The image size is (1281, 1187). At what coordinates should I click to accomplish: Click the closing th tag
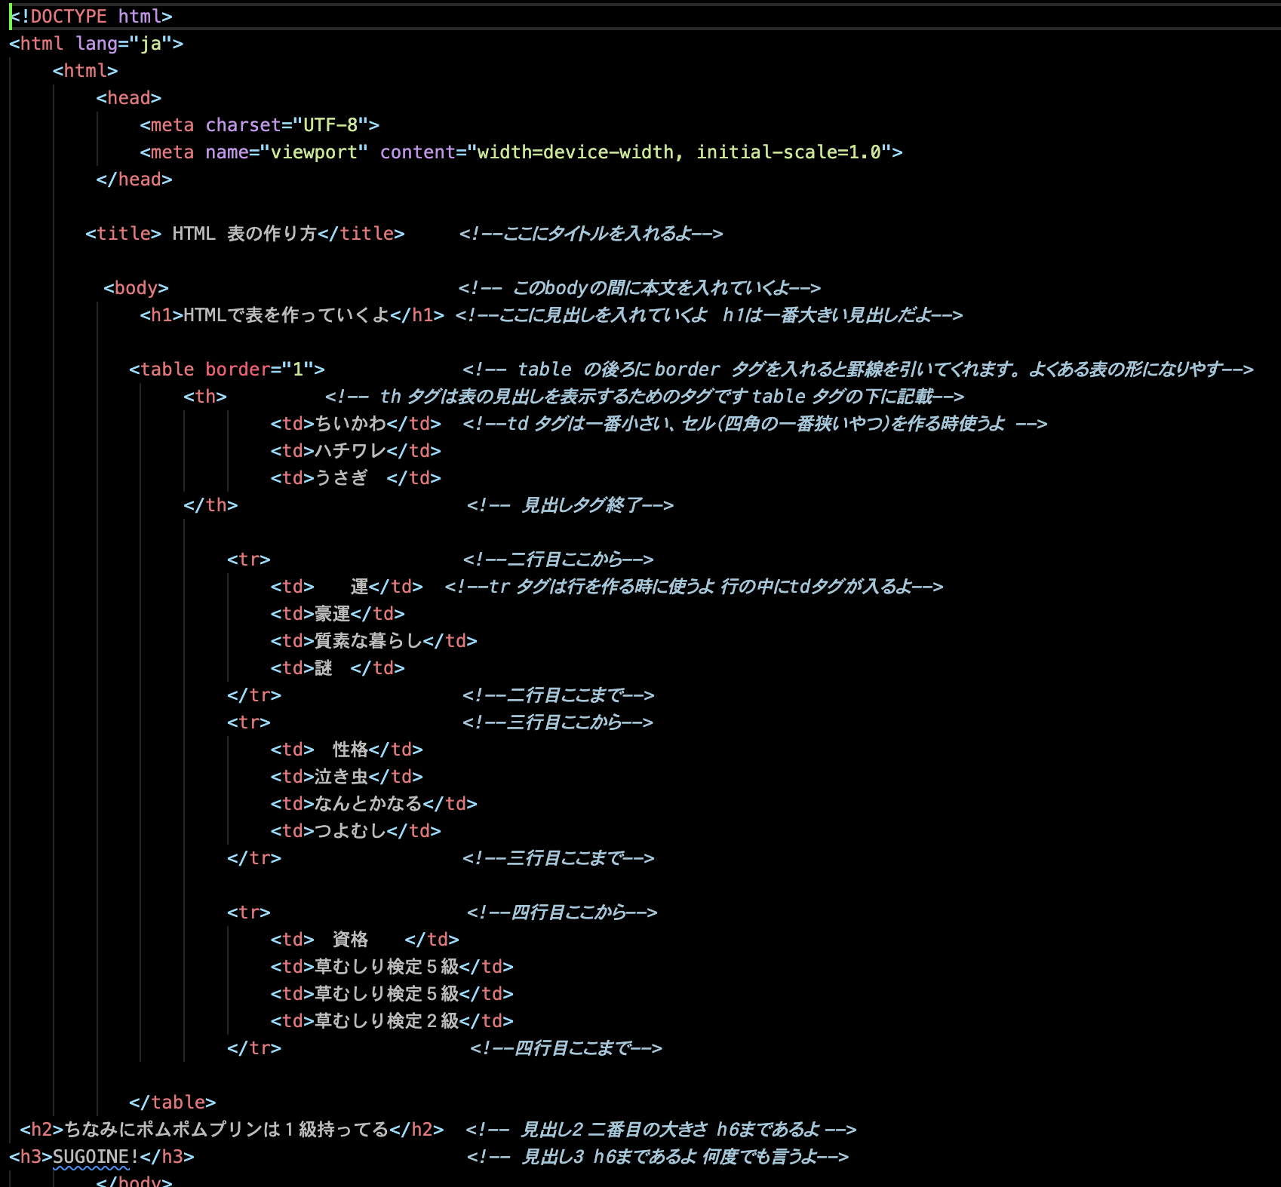(x=209, y=506)
